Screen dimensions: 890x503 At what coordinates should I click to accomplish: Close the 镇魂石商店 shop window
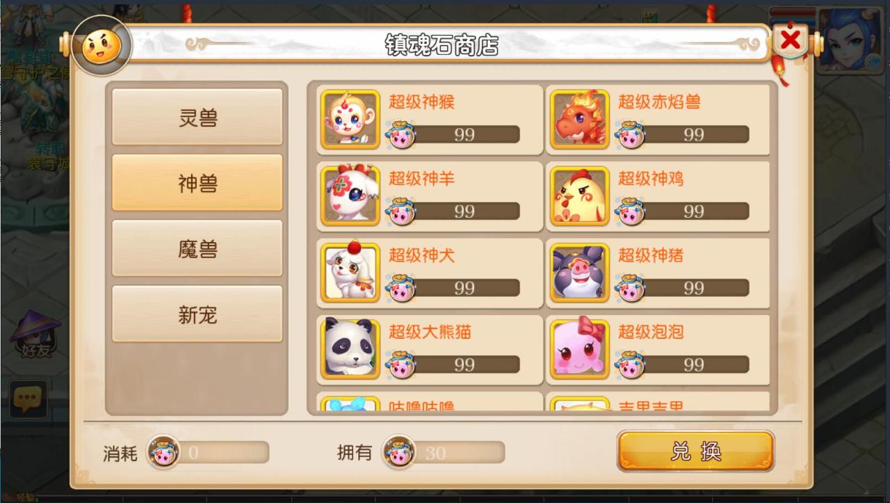791,40
